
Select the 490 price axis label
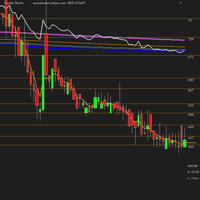point(191,115)
